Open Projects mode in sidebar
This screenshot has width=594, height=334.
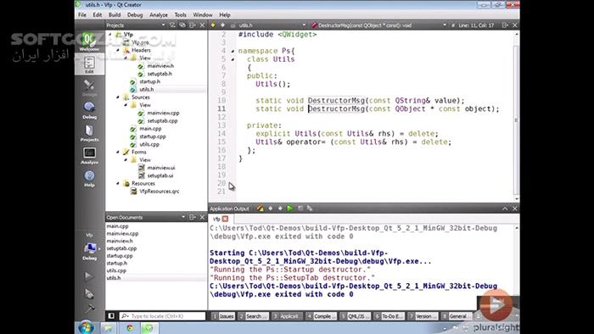(x=89, y=133)
